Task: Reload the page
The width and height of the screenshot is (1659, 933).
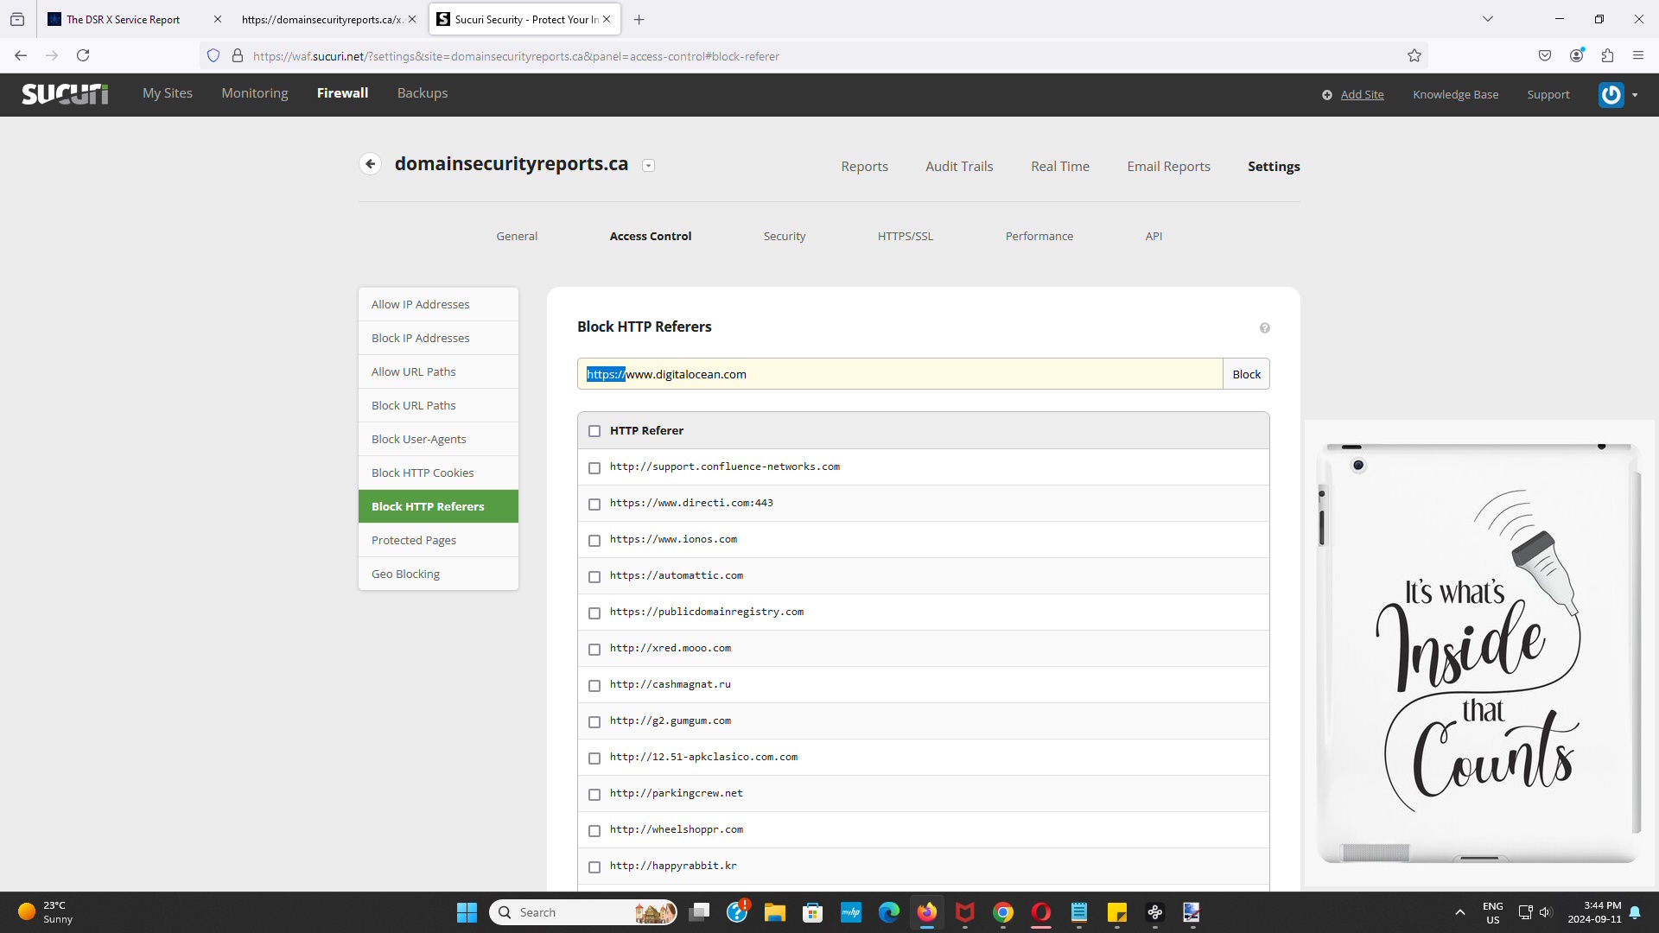Action: click(83, 55)
